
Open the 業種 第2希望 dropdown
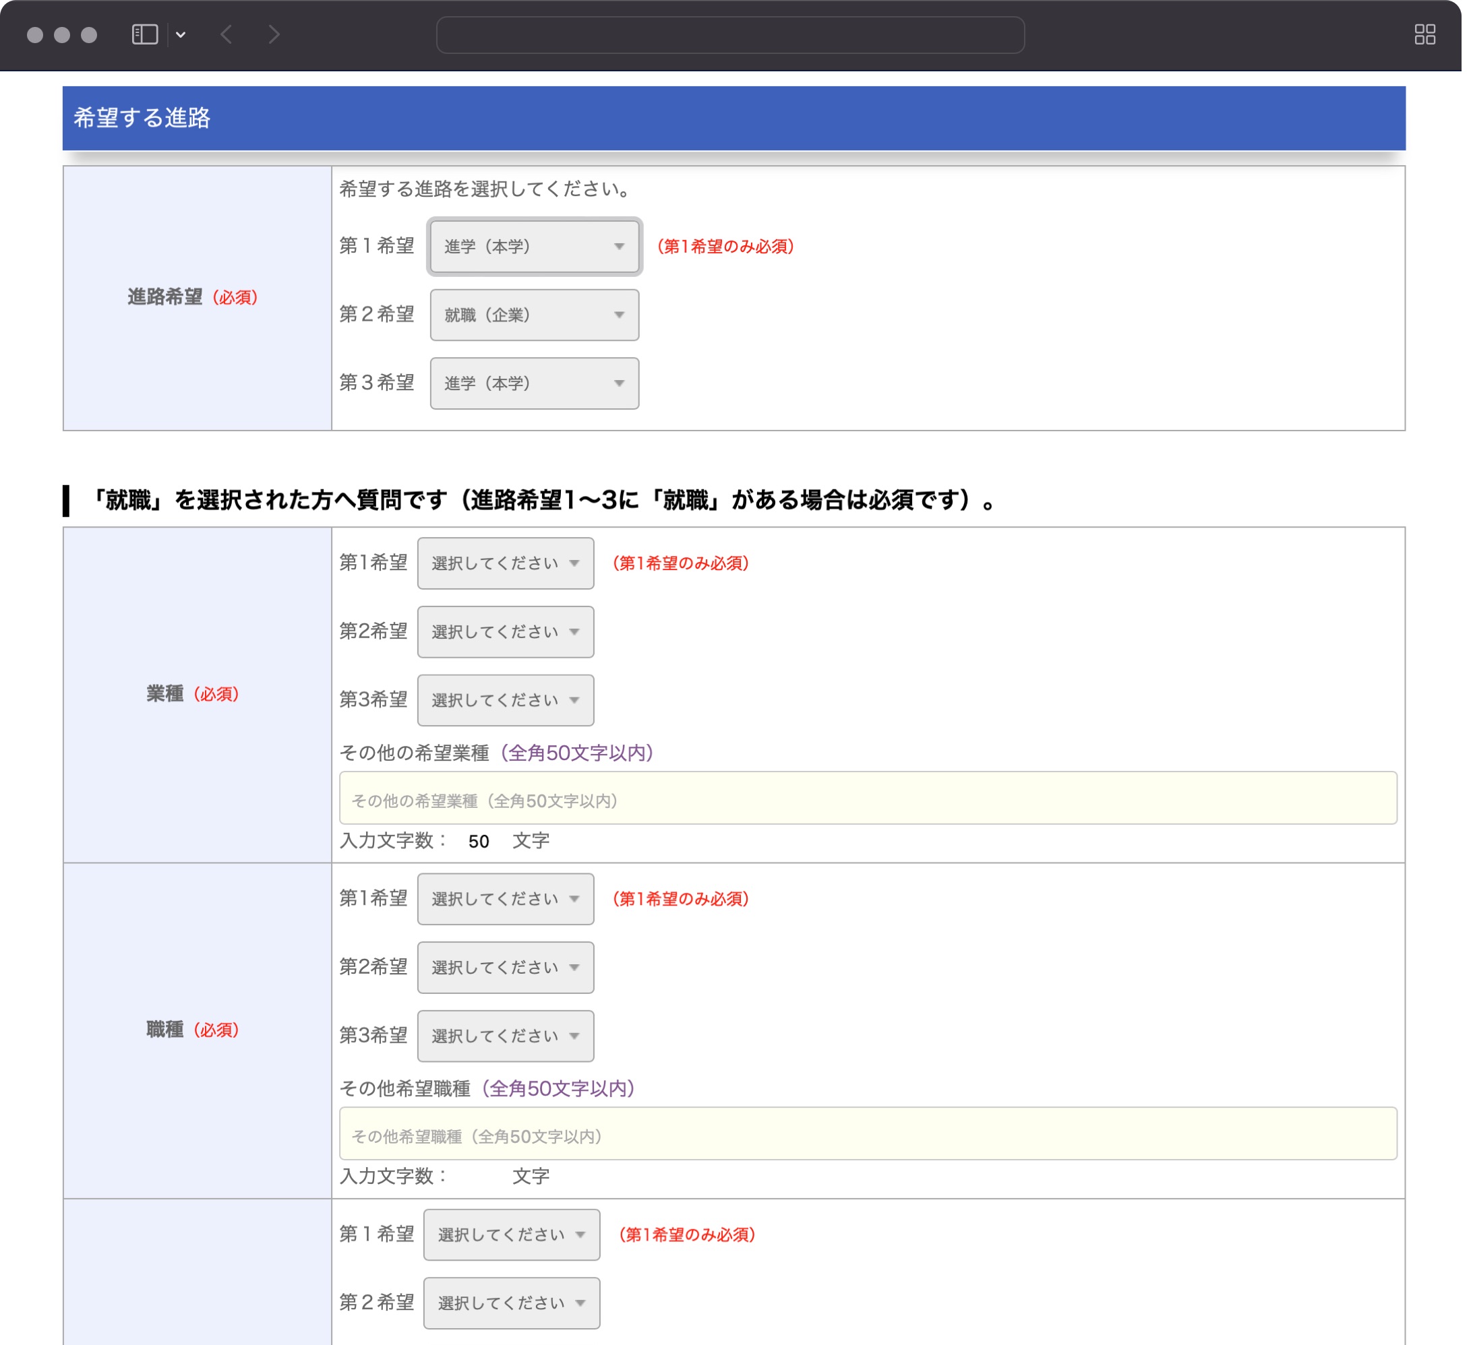tap(506, 631)
